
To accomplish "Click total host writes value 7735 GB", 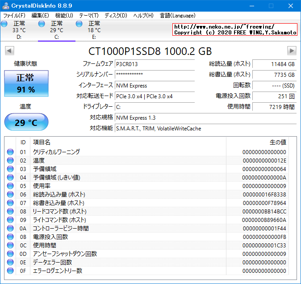I will (x=274, y=75).
